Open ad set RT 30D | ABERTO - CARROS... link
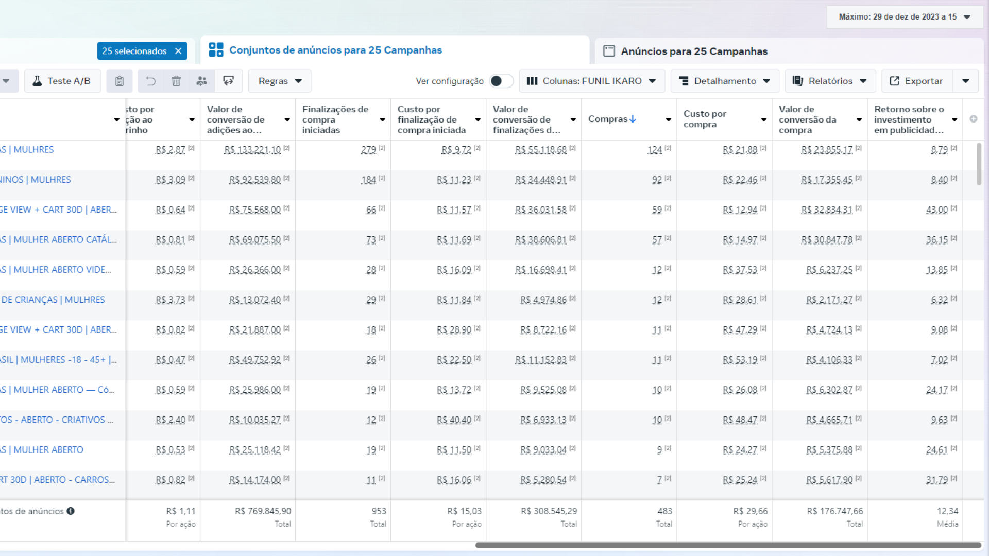This screenshot has width=989, height=556. pyautogui.click(x=57, y=479)
